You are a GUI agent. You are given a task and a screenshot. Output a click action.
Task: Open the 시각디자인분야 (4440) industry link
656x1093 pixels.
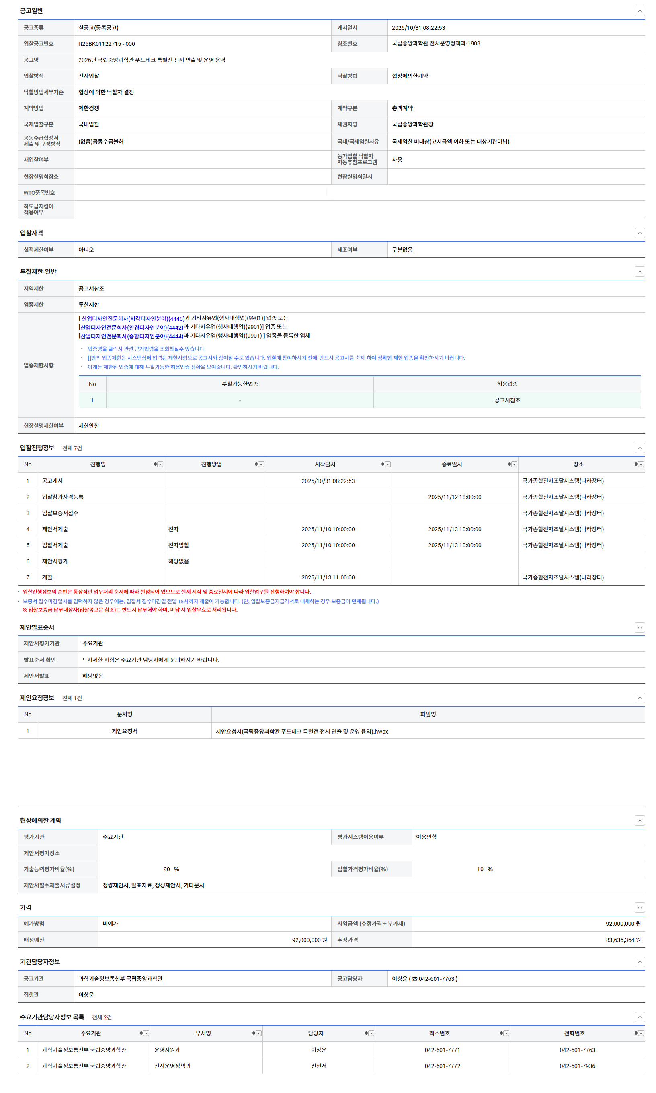(133, 319)
